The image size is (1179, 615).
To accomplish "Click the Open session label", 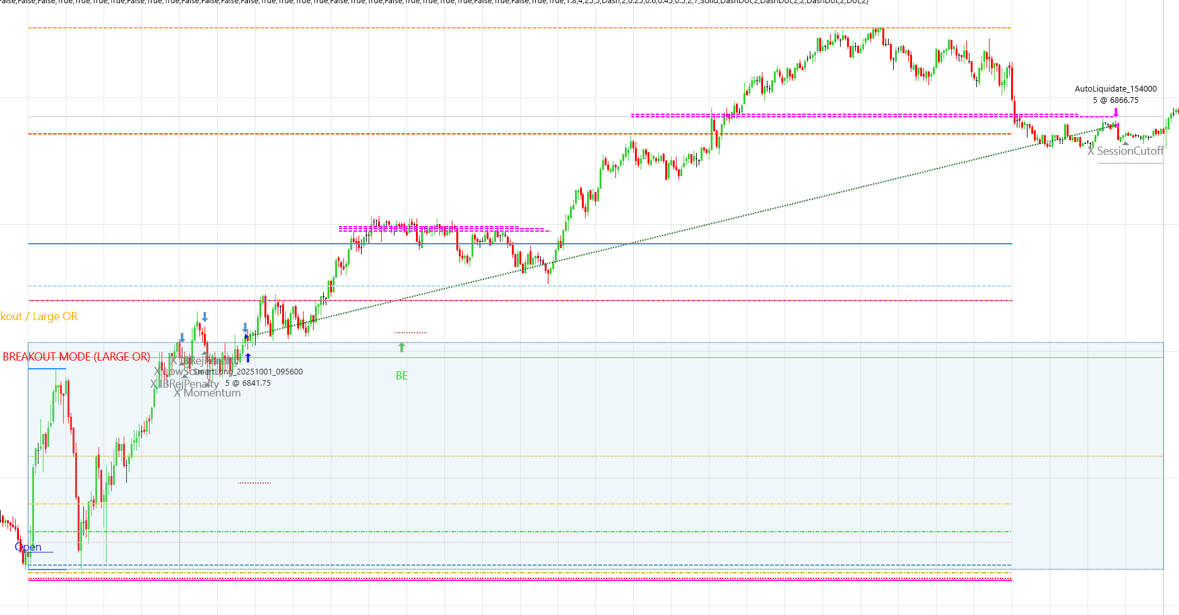I will click(x=29, y=547).
